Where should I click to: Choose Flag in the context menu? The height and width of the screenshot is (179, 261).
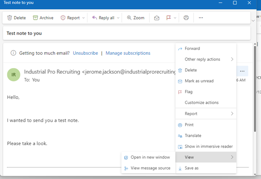(206, 92)
